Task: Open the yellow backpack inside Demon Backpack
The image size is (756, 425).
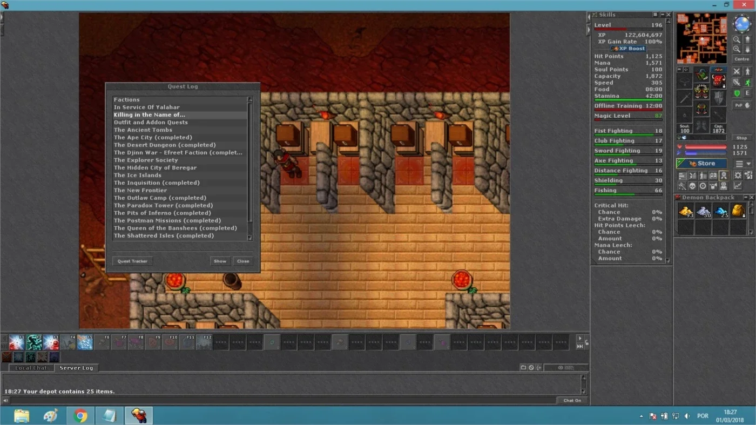Action: pyautogui.click(x=738, y=211)
